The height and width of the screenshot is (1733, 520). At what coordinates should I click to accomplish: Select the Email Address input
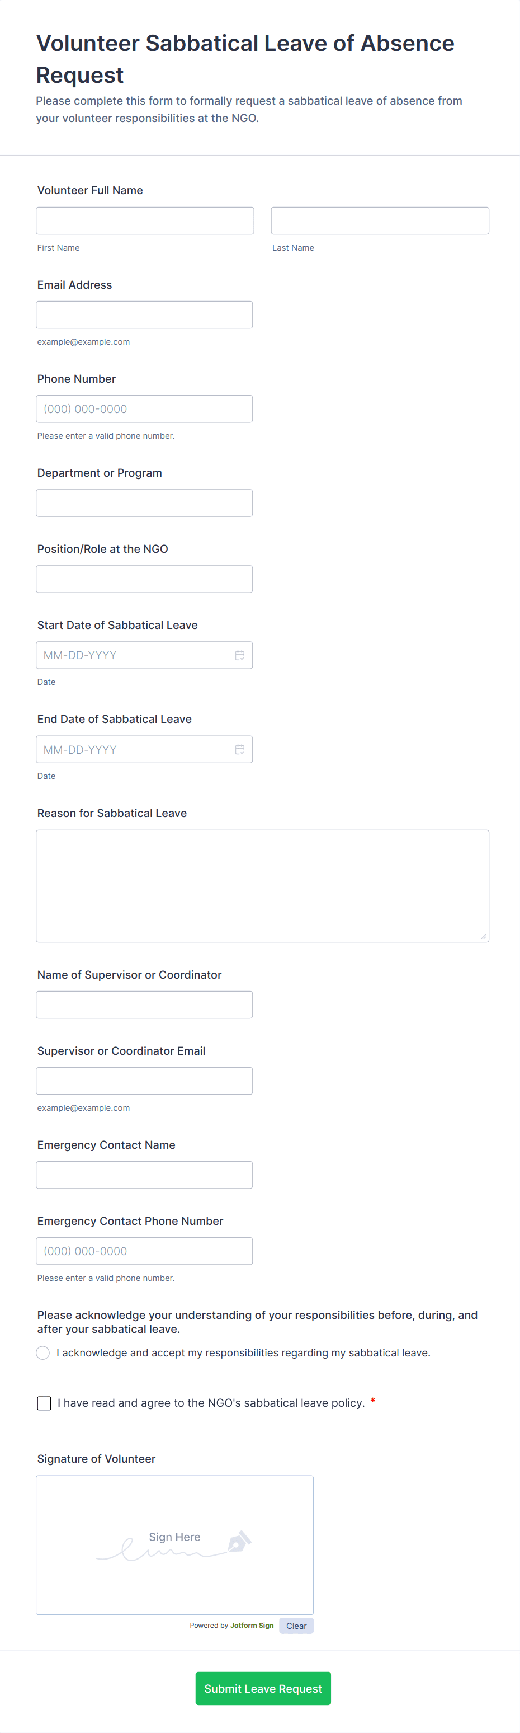click(144, 315)
